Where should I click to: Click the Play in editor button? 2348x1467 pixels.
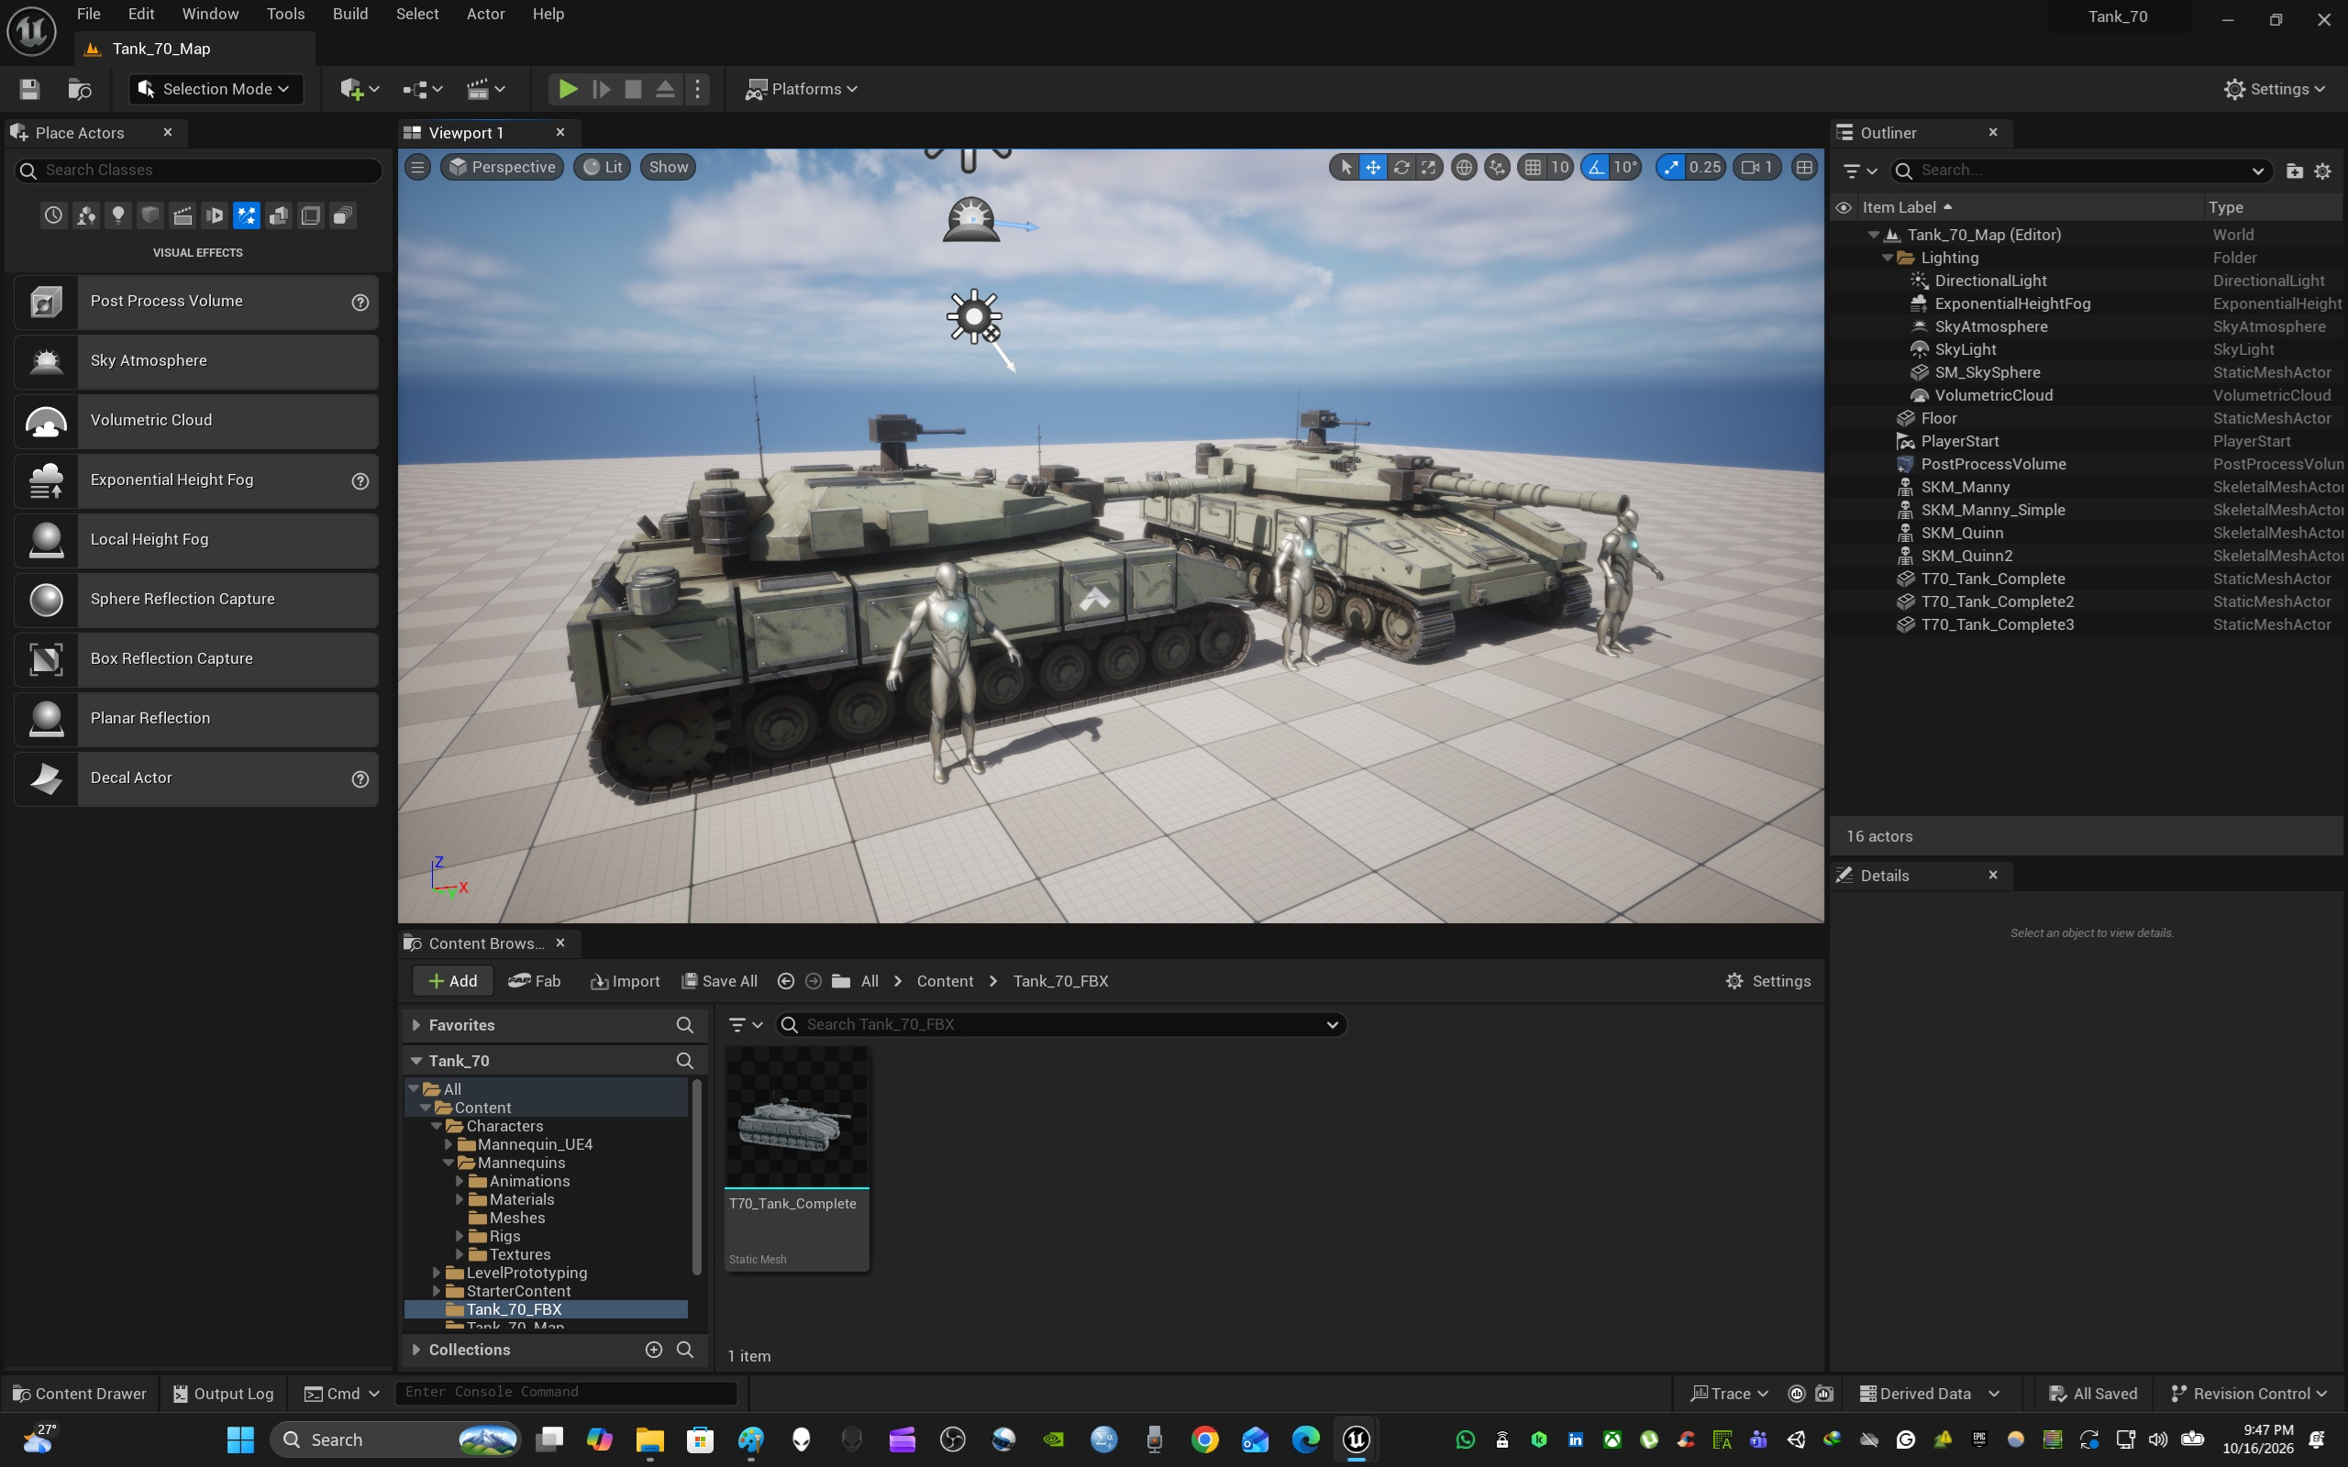(x=568, y=89)
